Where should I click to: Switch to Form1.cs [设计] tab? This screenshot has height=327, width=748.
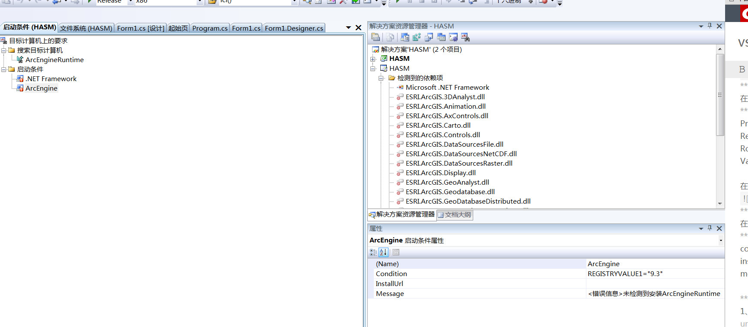click(141, 28)
